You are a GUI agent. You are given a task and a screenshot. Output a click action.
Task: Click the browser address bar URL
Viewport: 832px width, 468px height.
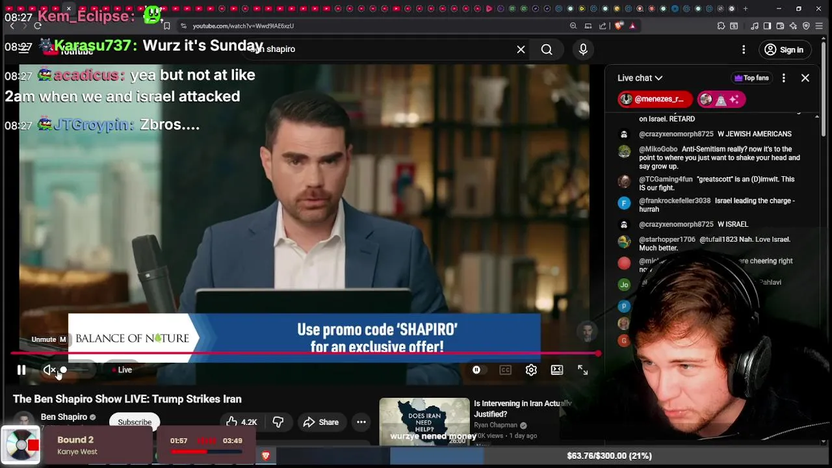pyautogui.click(x=243, y=26)
